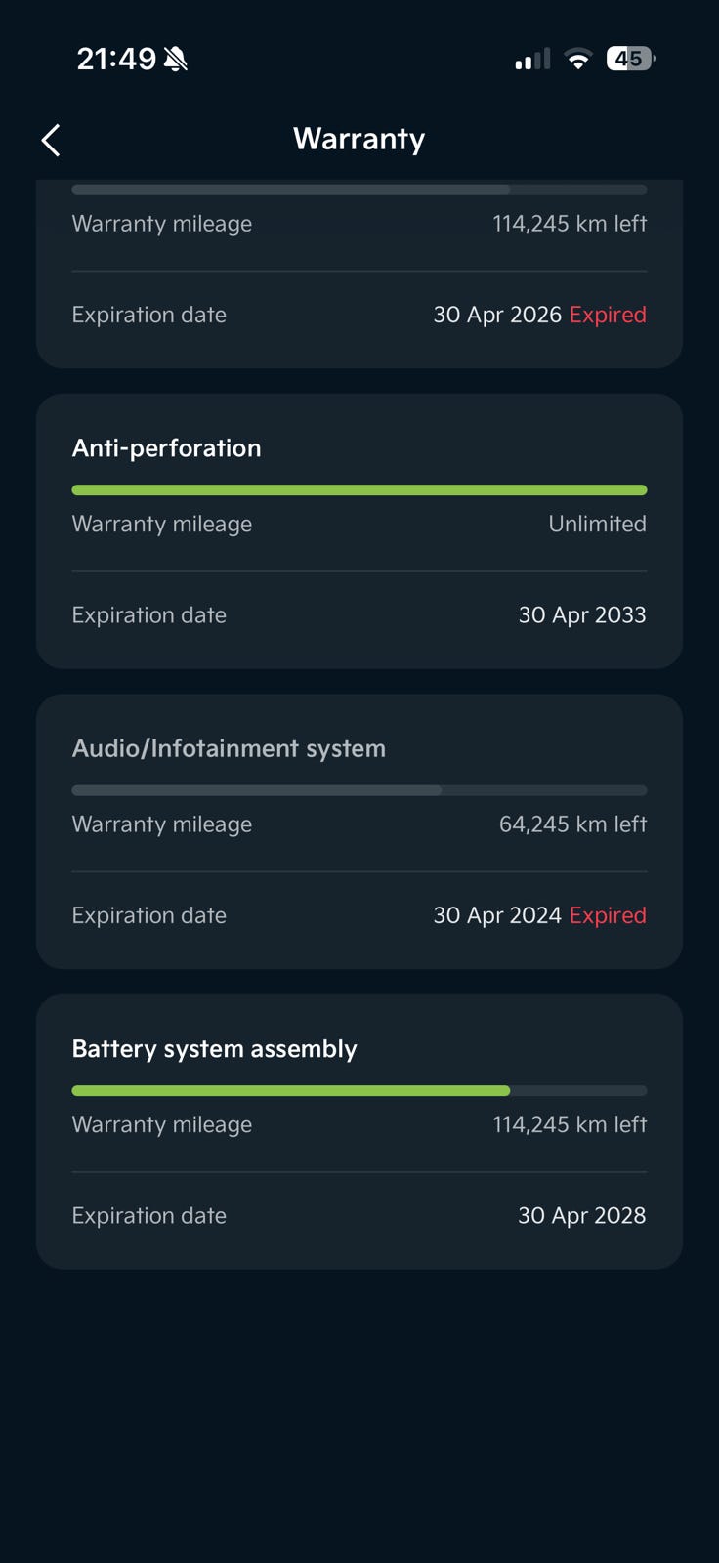Tap the 30 Apr 2028 expiration date
Image resolution: width=719 pixels, height=1563 pixels.
coord(582,1216)
